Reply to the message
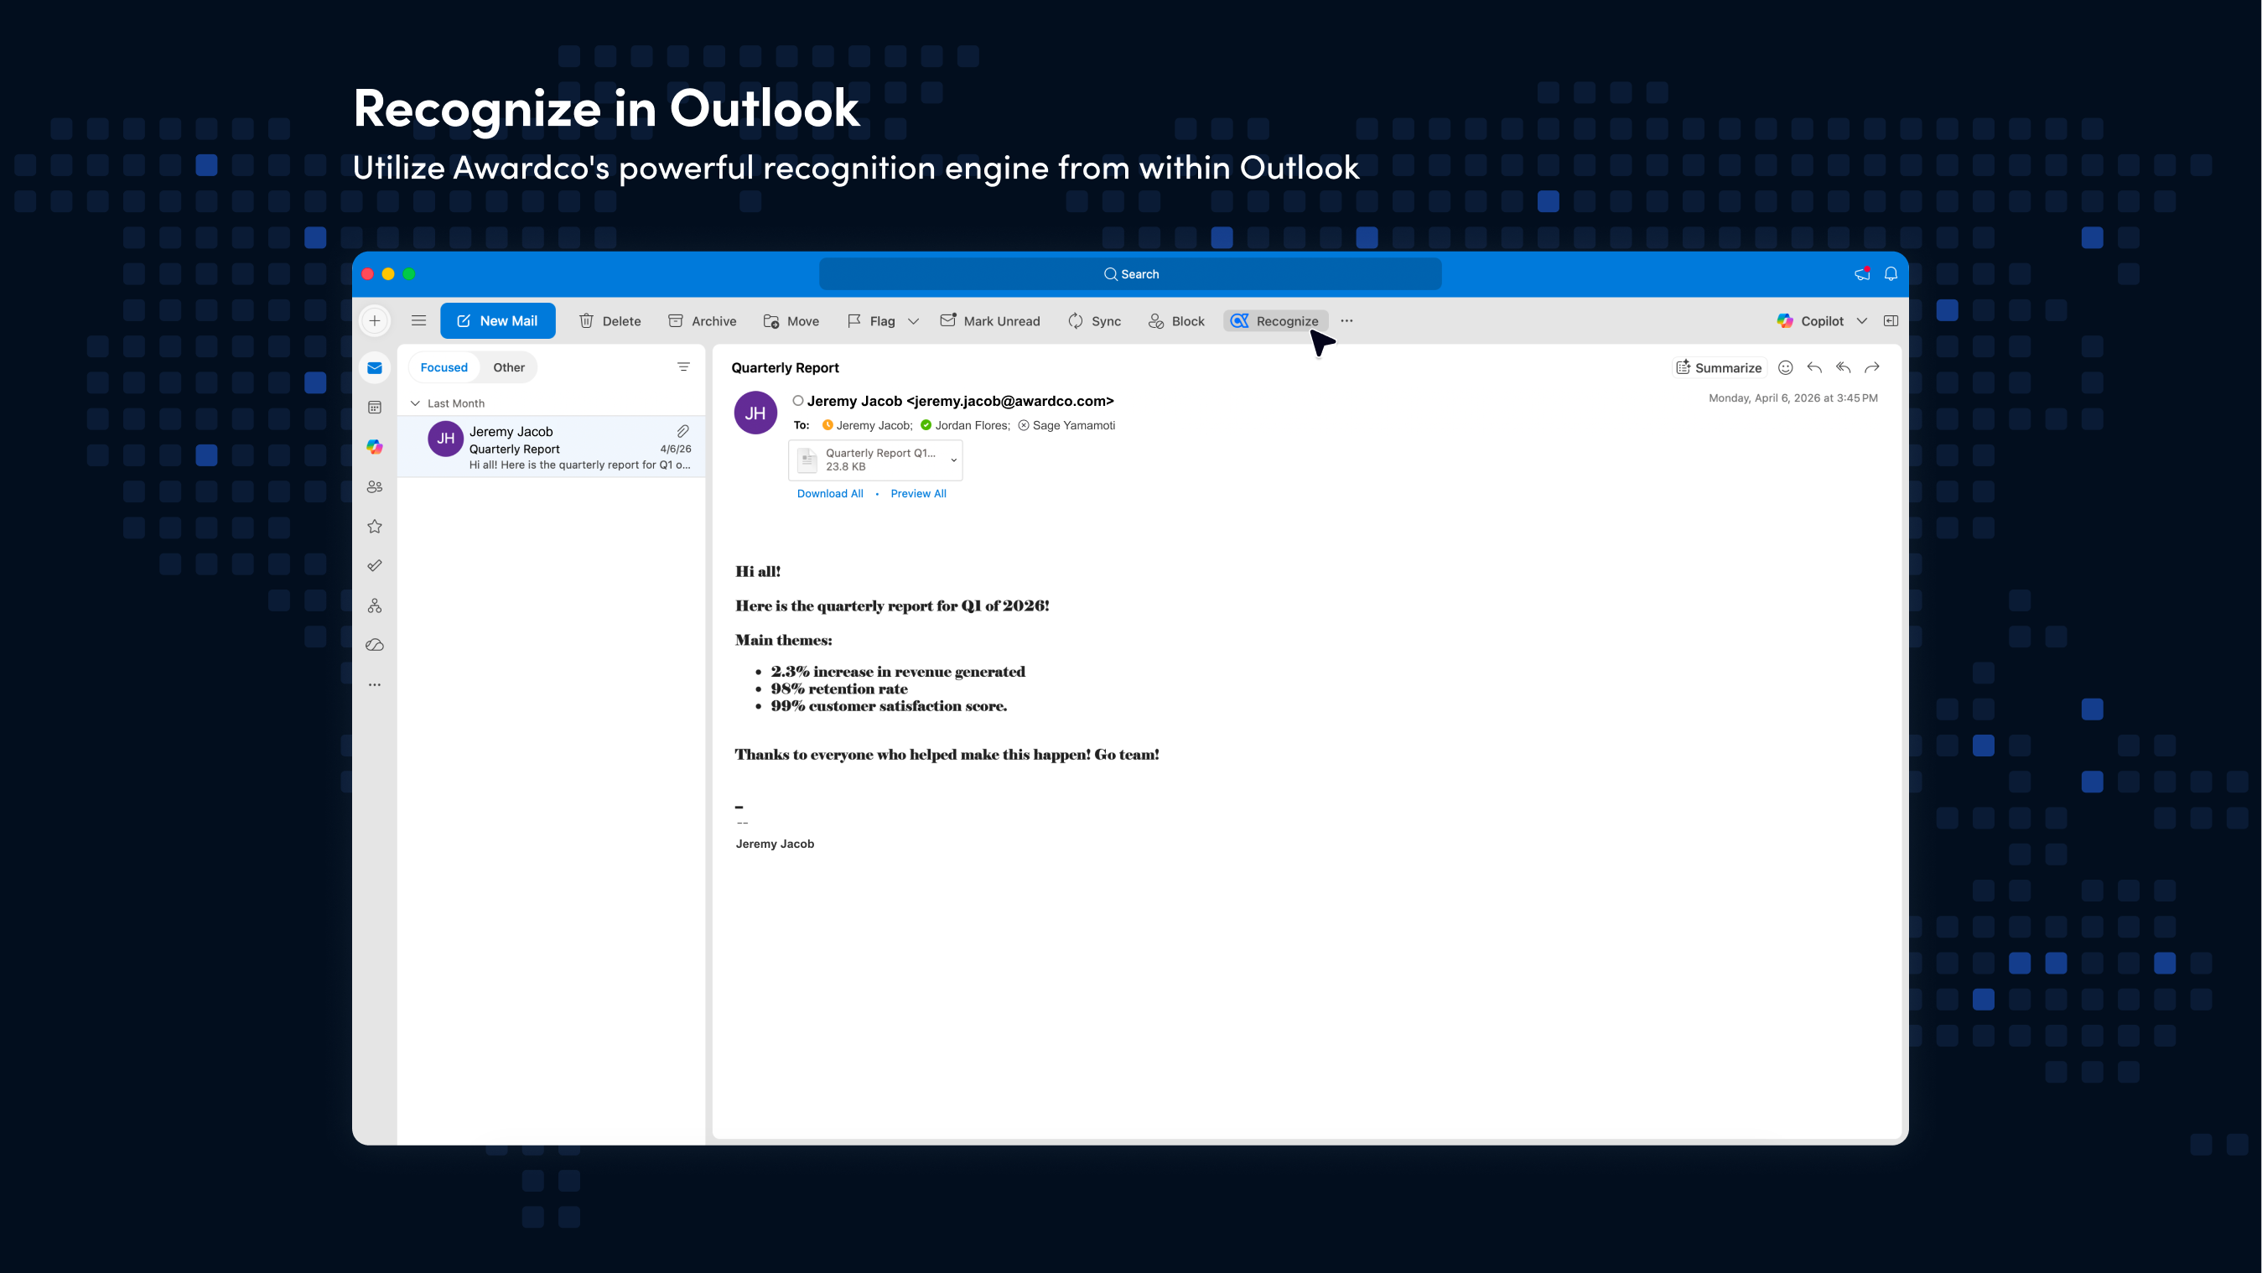Screen dimensions: 2262x1273 point(1814,367)
